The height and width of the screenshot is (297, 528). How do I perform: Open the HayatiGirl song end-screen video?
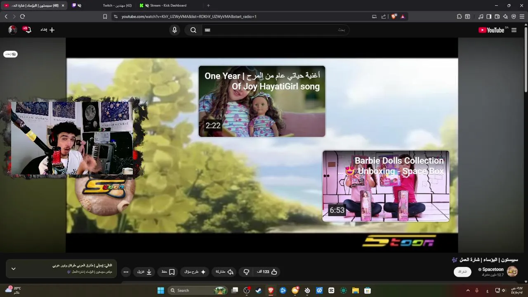(x=262, y=101)
